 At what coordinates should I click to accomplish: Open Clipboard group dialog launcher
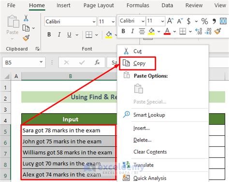(37, 49)
